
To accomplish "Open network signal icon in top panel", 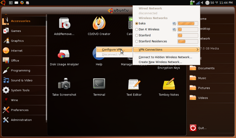I will [198, 3].
